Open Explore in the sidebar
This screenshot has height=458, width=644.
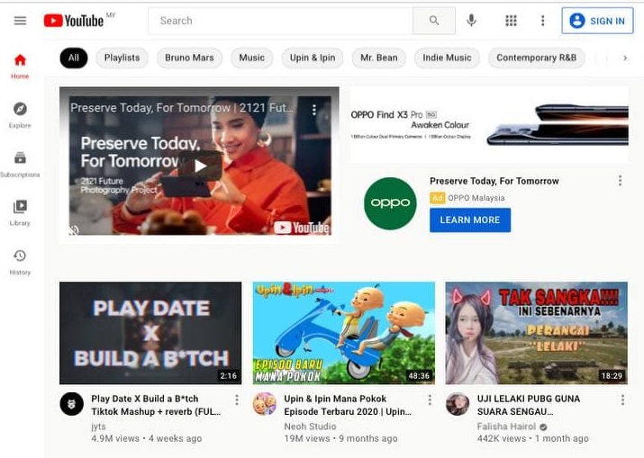pyautogui.click(x=20, y=114)
